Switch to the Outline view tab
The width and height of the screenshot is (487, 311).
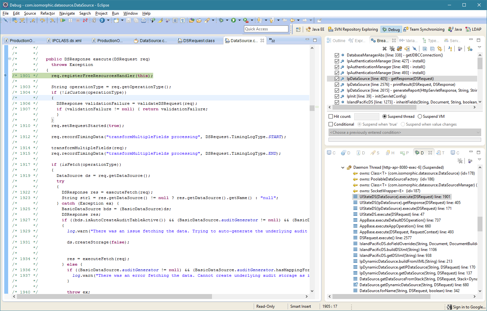[x=336, y=41]
